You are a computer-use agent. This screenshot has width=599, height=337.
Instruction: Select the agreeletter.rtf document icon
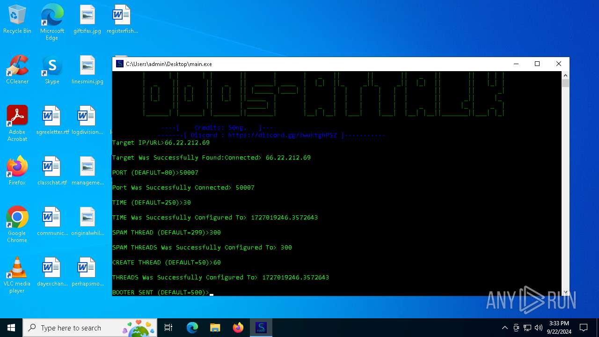click(x=52, y=121)
